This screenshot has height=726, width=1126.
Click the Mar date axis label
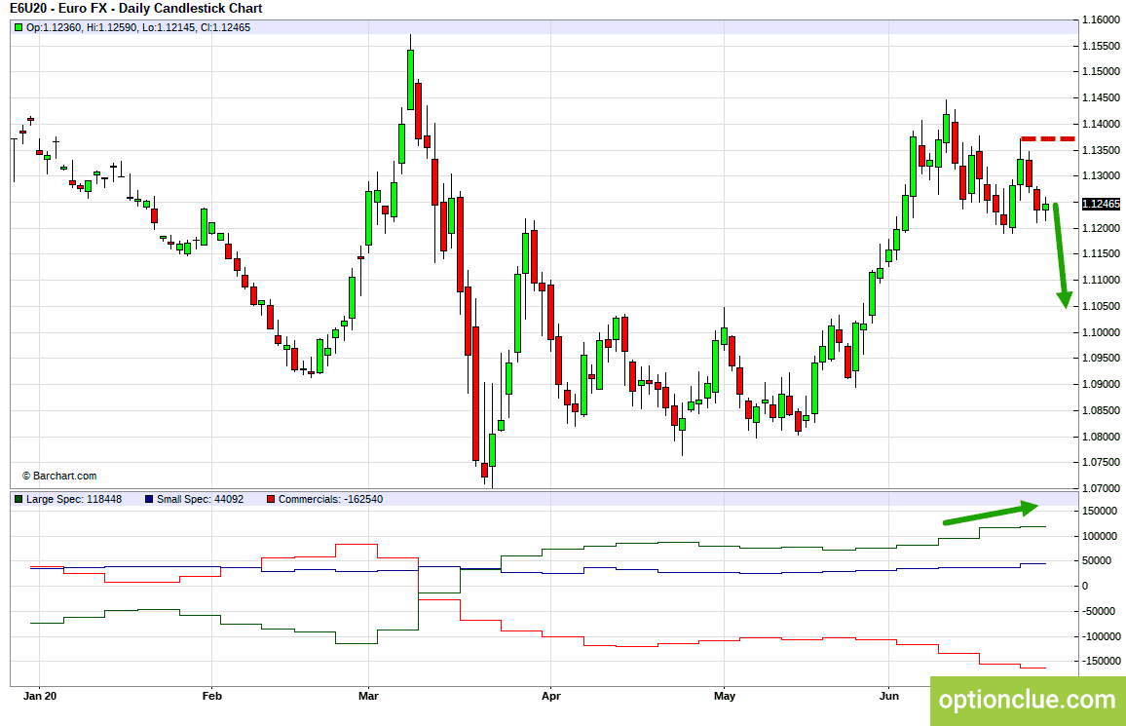tap(368, 696)
